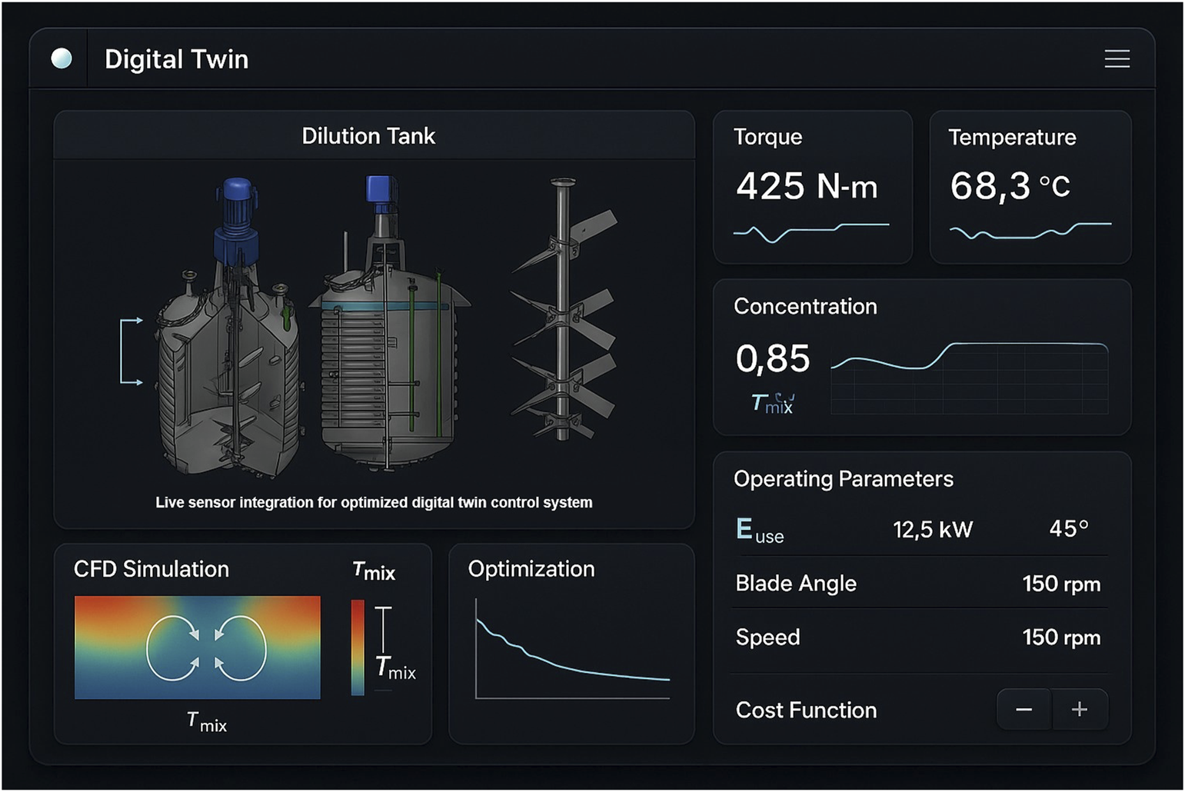This screenshot has width=1185, height=792.
Task: Click the Tmix icon under Concentration value
Action: (772, 403)
